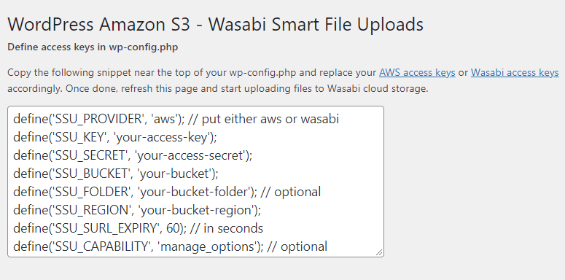Click the '// optional' comment after SSU_FOLDER
The width and height of the screenshot is (565, 280).
[290, 192]
